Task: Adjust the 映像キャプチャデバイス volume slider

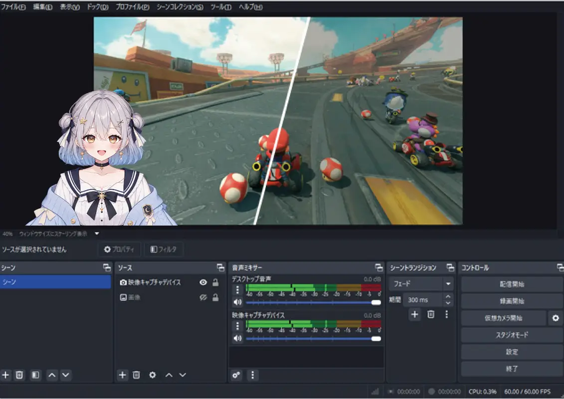Action: click(313, 339)
